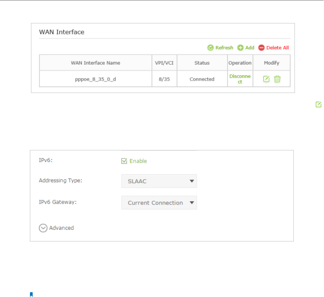Open the IPv6 Gateway dropdown
The width and height of the screenshot is (324, 297).
pos(159,203)
